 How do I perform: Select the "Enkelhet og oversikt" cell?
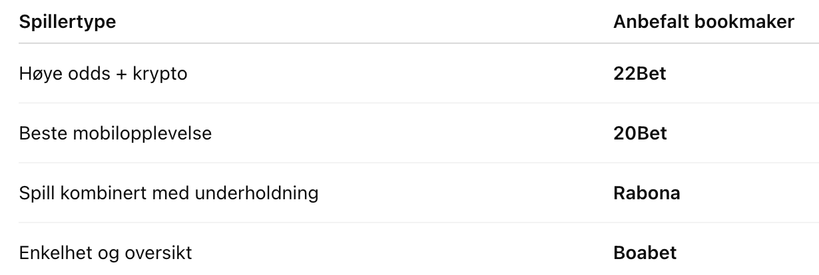(106, 253)
